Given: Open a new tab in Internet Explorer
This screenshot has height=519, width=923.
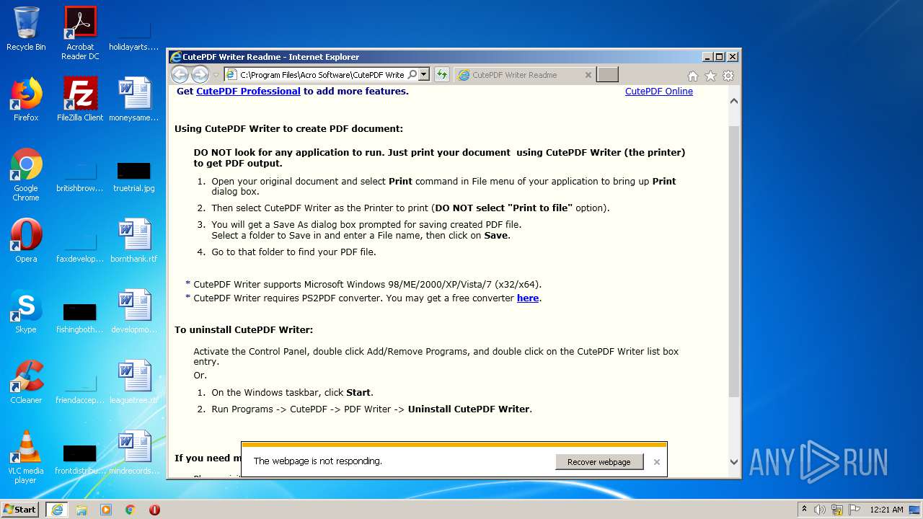Looking at the screenshot, I should pos(607,75).
